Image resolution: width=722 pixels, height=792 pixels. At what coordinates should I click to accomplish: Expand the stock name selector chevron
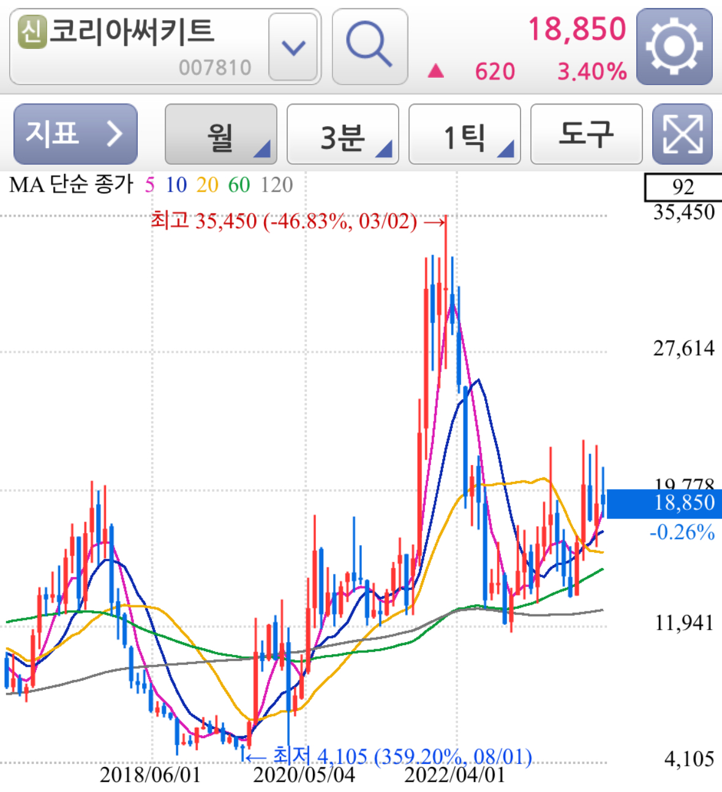click(x=293, y=47)
